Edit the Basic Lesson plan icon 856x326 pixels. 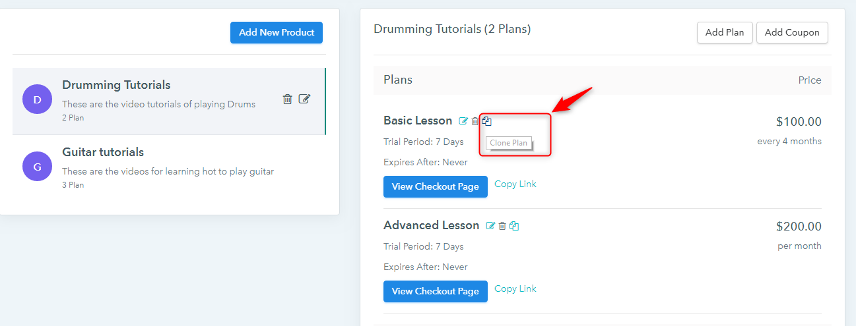463,121
